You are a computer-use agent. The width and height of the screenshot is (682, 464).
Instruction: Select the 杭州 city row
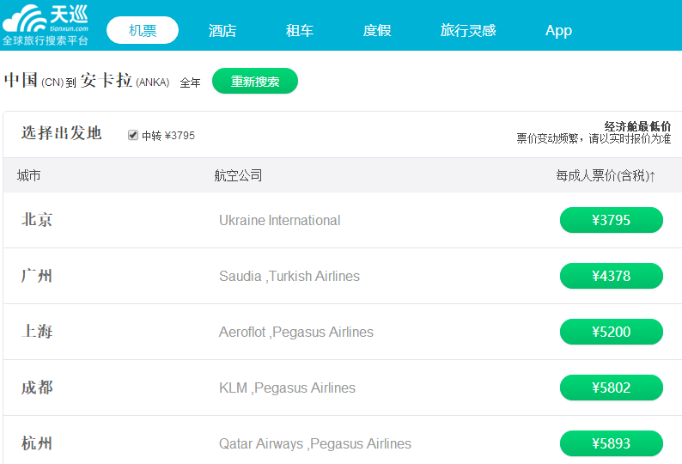point(343,440)
